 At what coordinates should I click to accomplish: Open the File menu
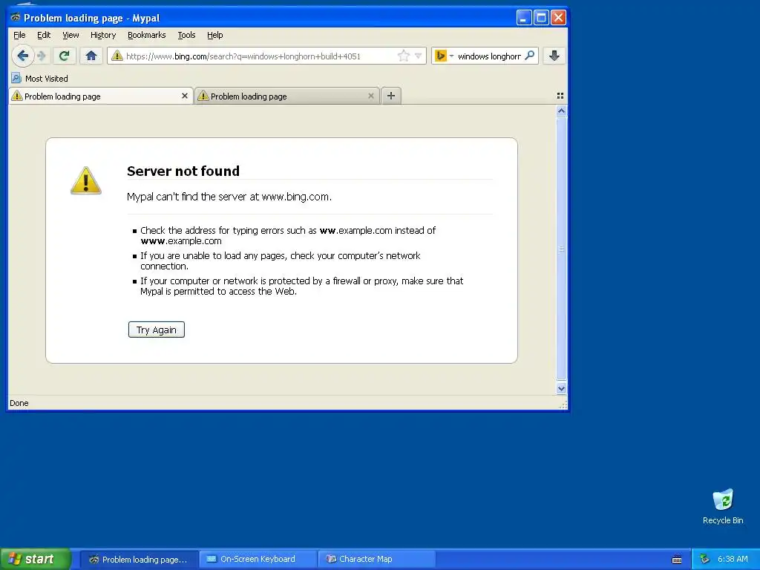[x=19, y=35]
